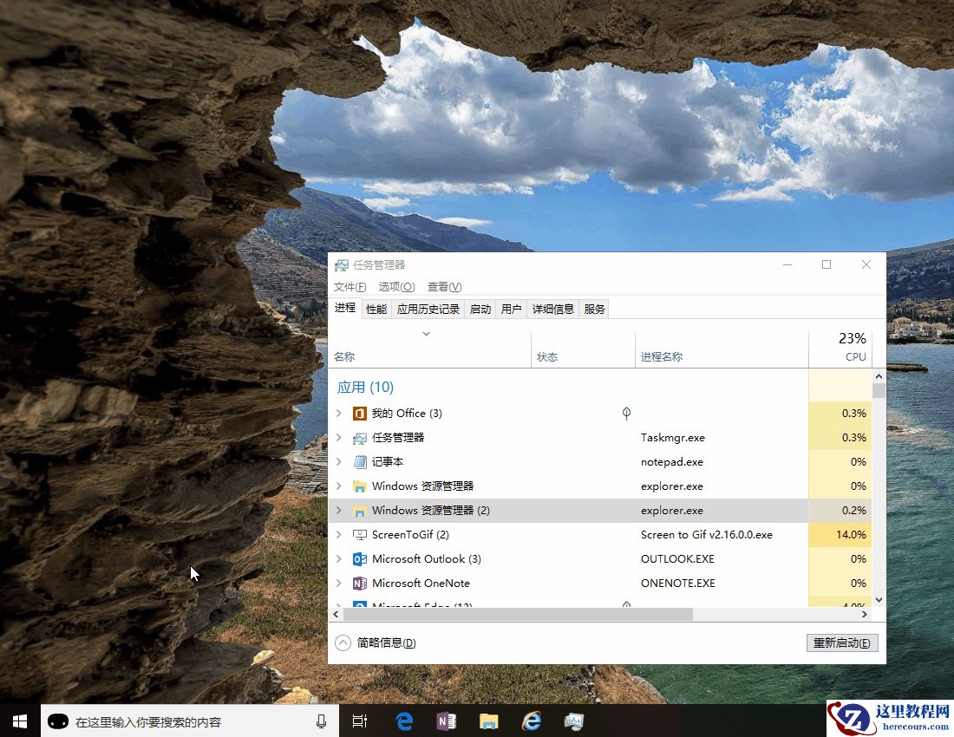Switch to the 性能 tab
This screenshot has width=954, height=737.
pyautogui.click(x=376, y=308)
